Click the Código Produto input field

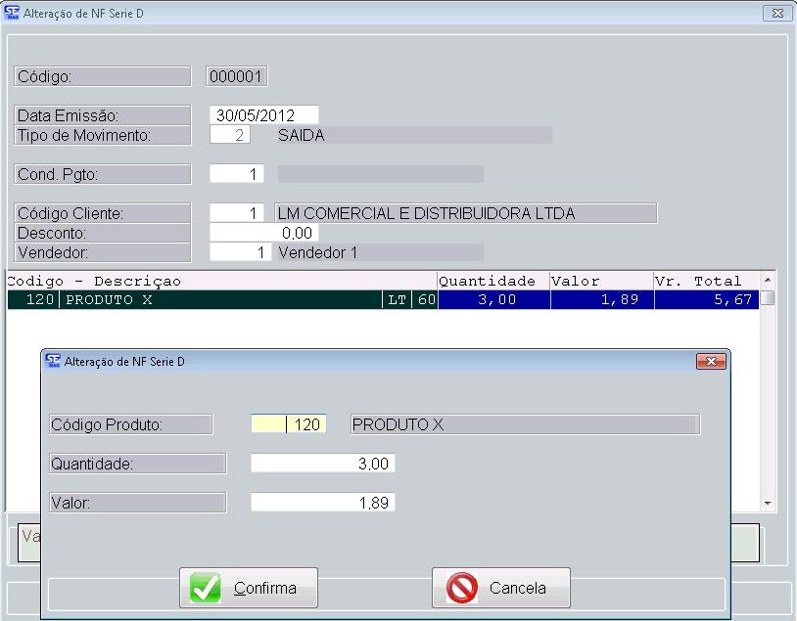point(289,424)
